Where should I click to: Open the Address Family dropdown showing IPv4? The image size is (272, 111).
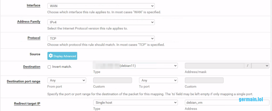pyautogui.click(x=101, y=22)
